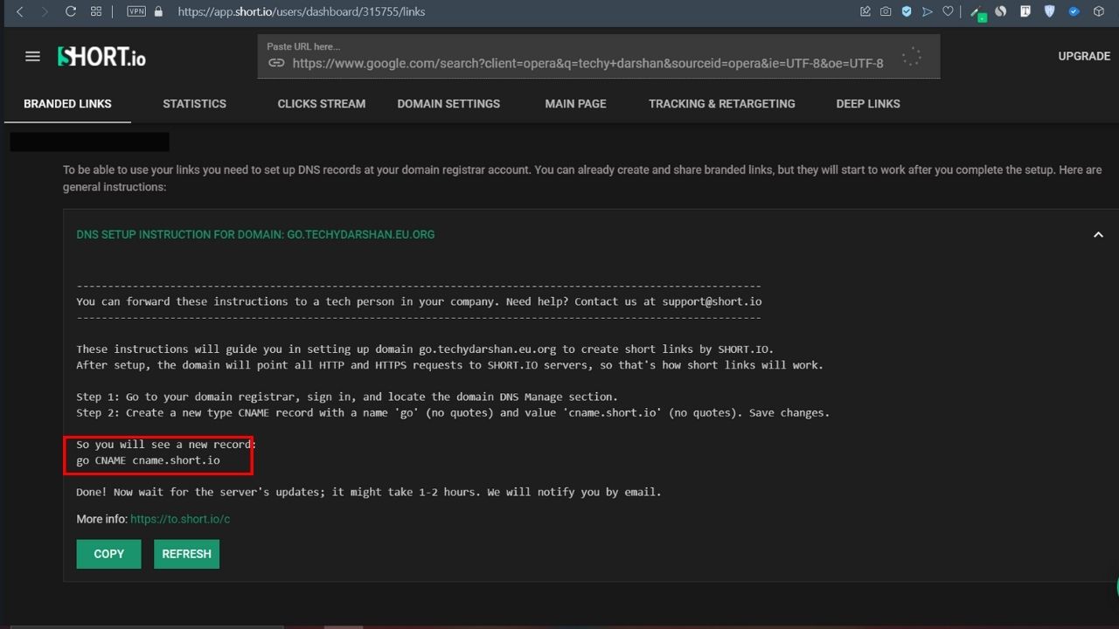Open the Clicks Stream tab

(x=322, y=103)
